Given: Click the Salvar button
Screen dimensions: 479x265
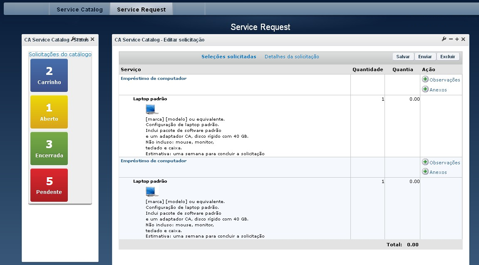Looking at the screenshot, I should click(x=403, y=56).
